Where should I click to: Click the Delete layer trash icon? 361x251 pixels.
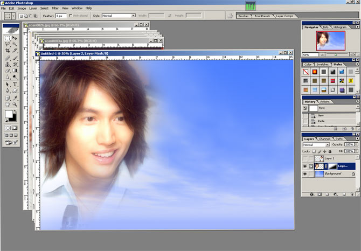coord(352,194)
